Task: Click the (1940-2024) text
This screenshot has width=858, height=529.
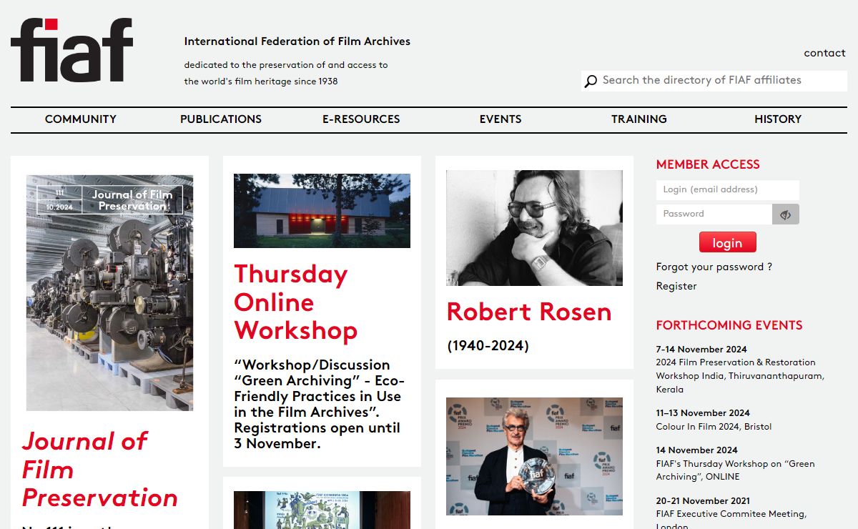Action: click(488, 346)
